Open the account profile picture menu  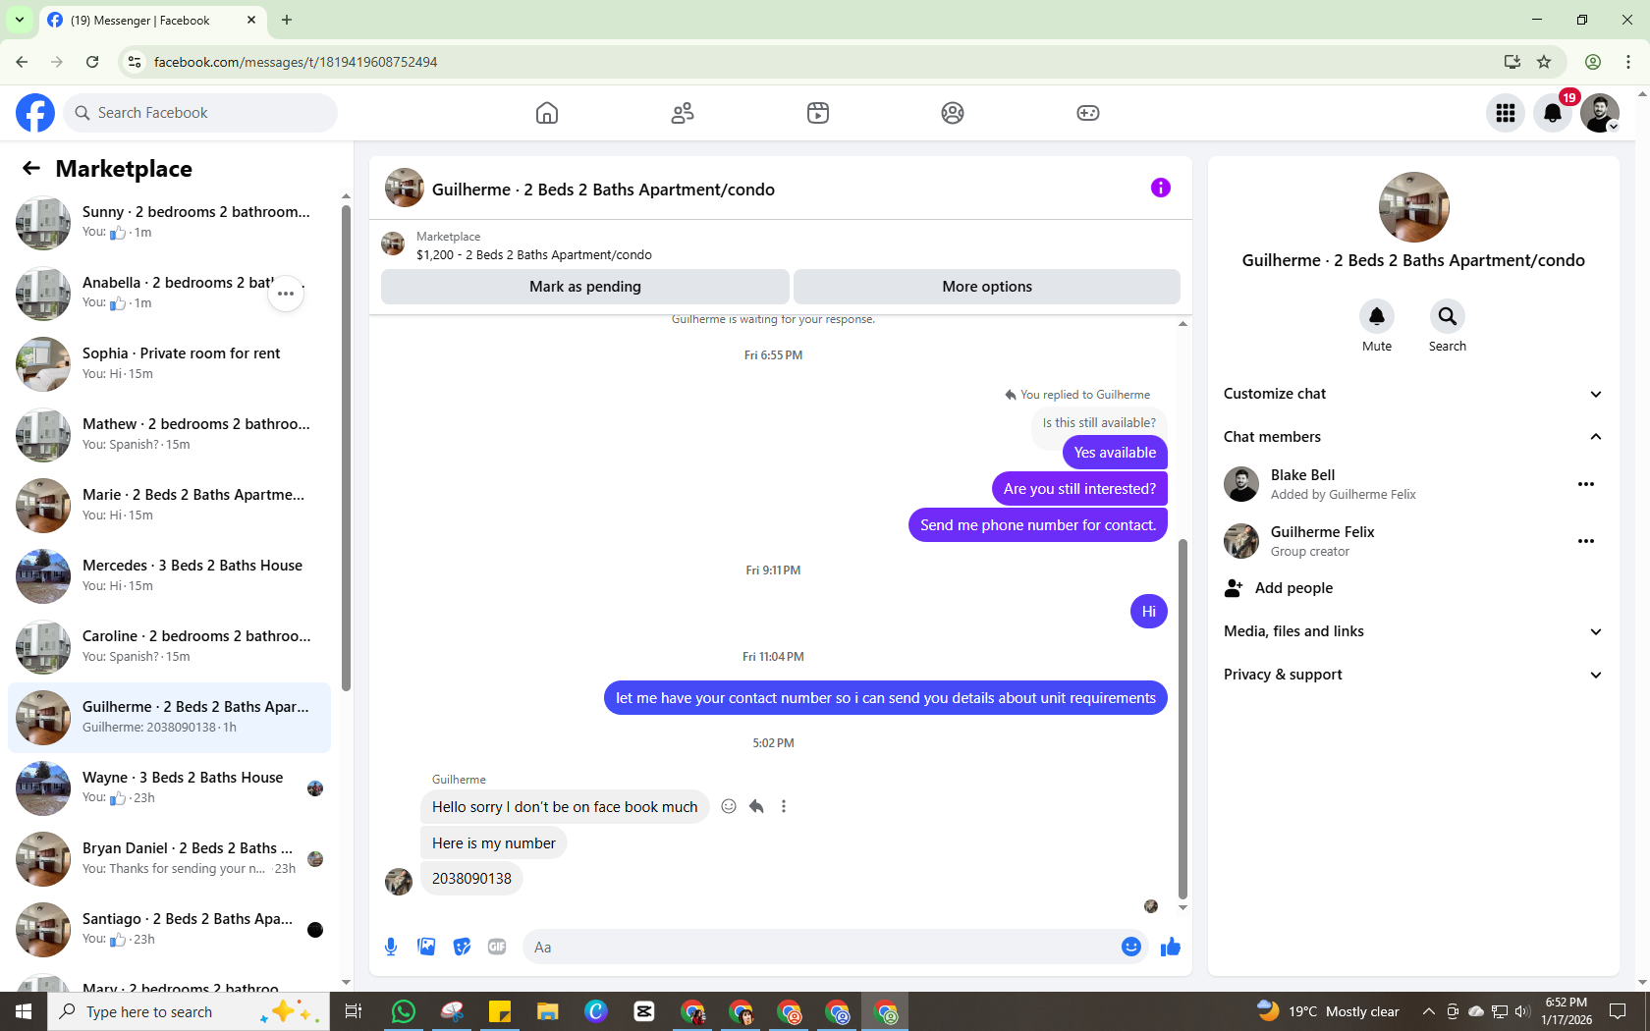pos(1600,113)
